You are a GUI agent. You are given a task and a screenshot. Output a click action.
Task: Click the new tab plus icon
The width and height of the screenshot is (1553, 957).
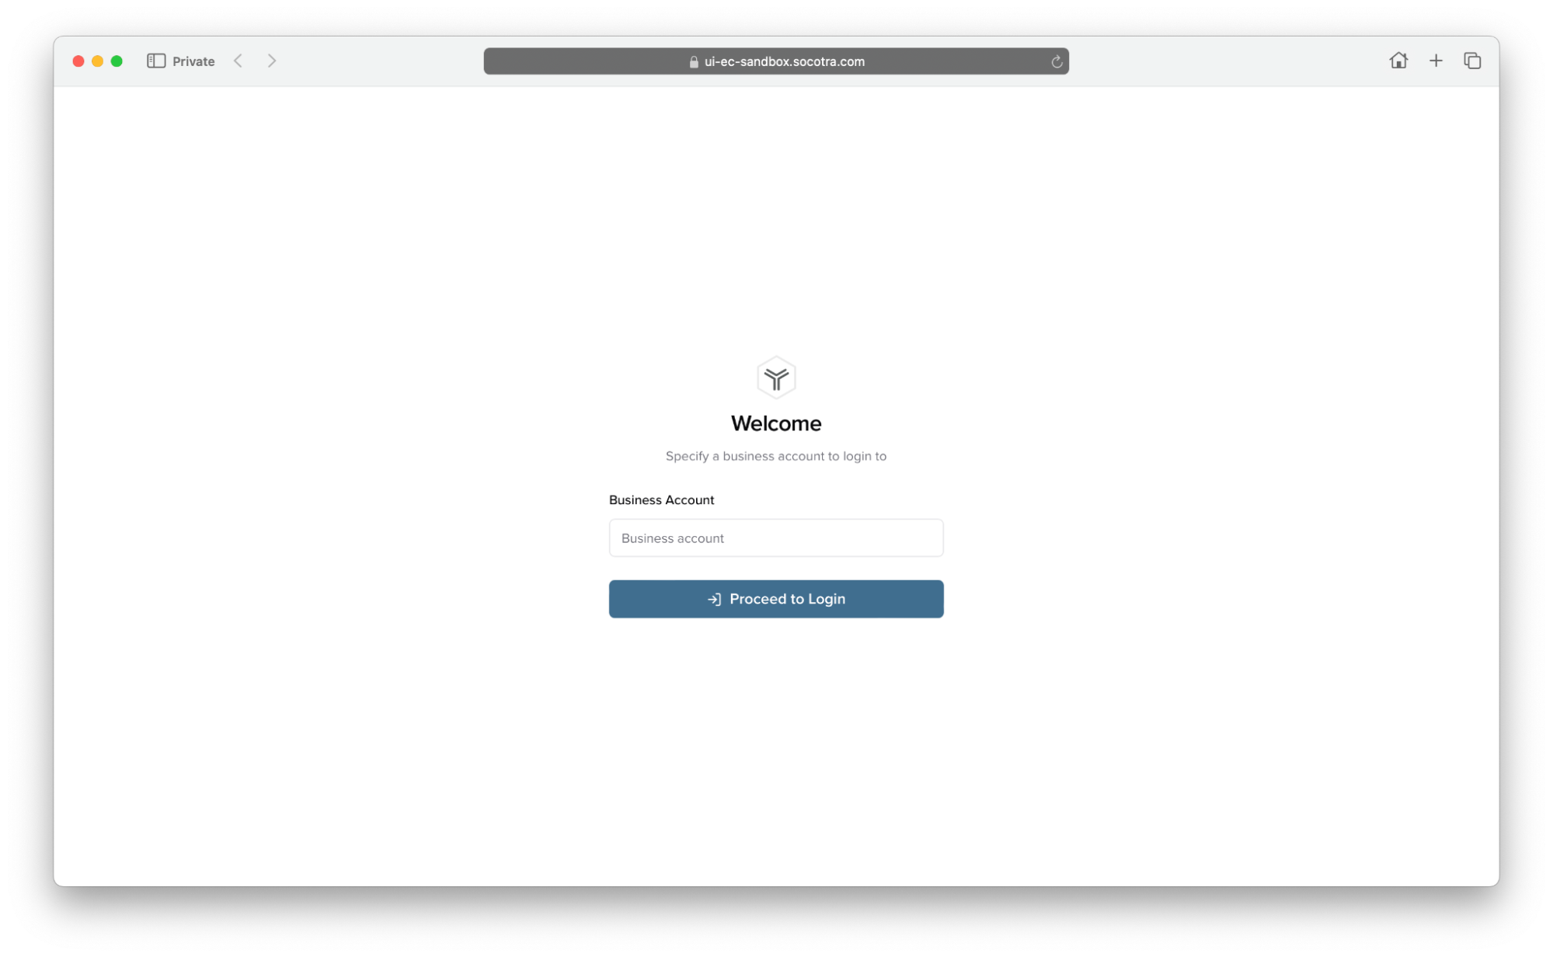pyautogui.click(x=1436, y=60)
